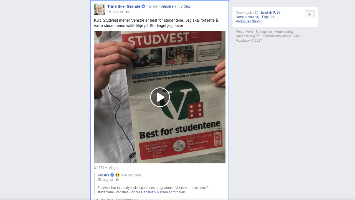Click the public globe icon under post date
The width and height of the screenshot is (355, 200).
pos(127,12)
